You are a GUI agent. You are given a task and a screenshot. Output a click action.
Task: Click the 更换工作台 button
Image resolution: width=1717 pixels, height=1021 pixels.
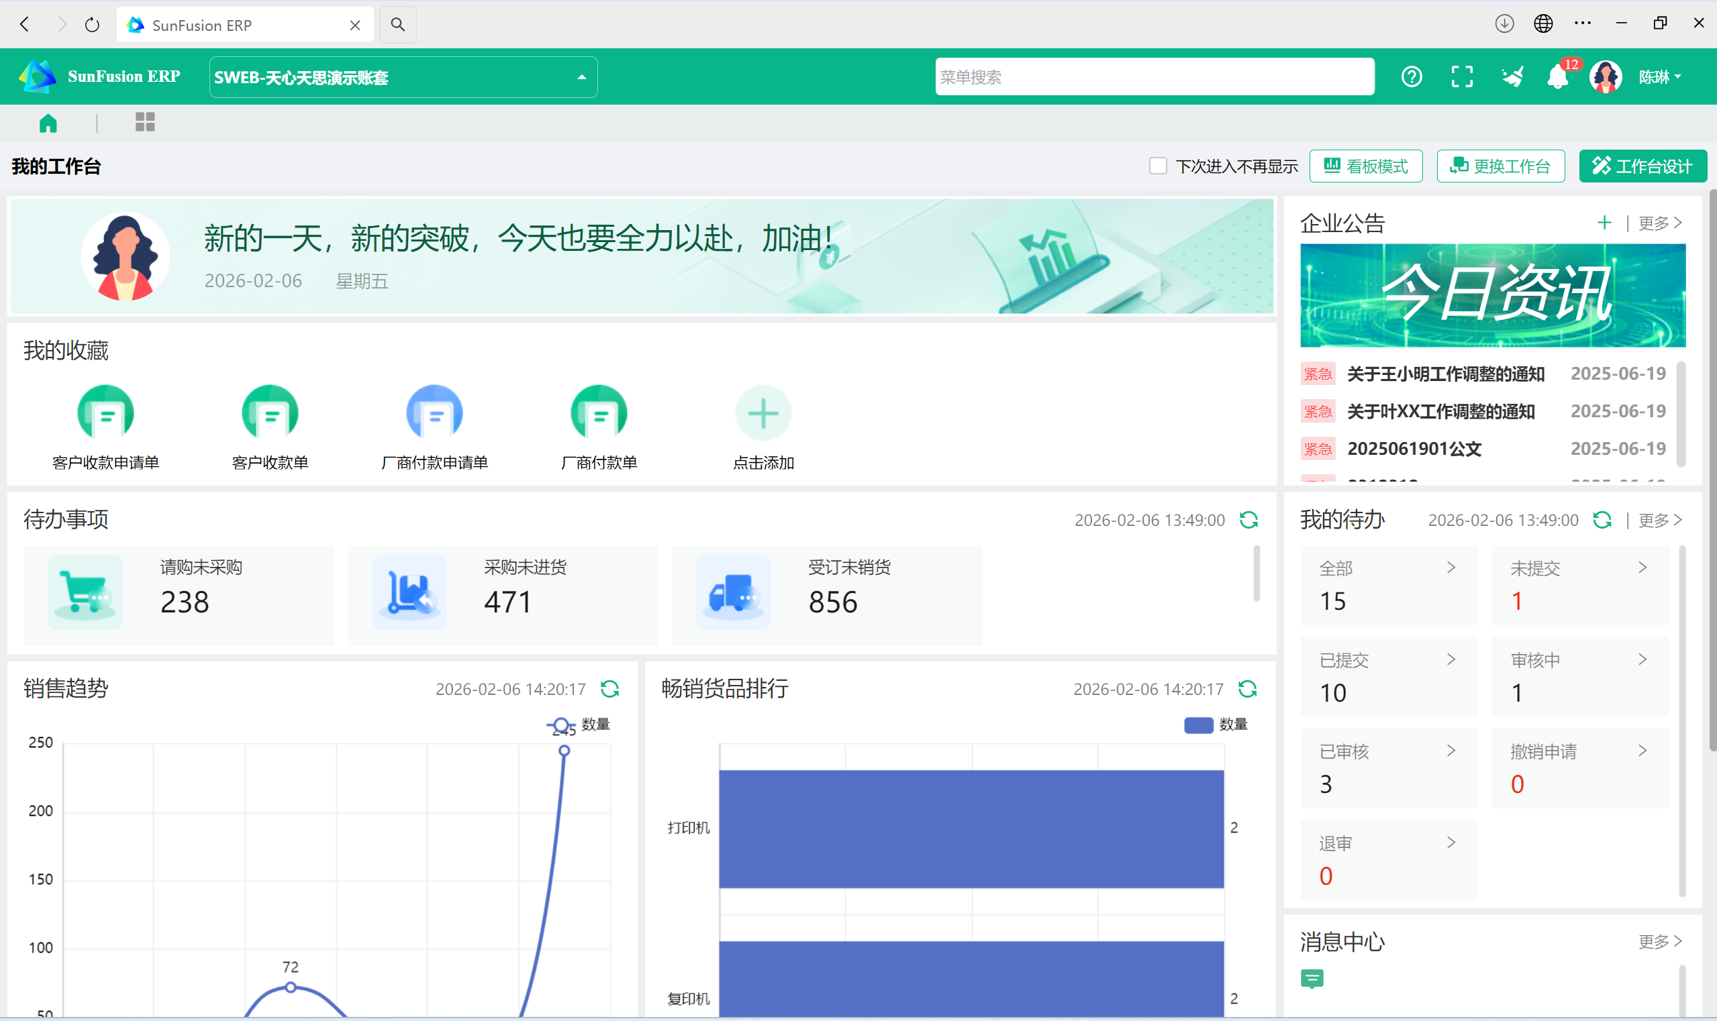(x=1500, y=166)
